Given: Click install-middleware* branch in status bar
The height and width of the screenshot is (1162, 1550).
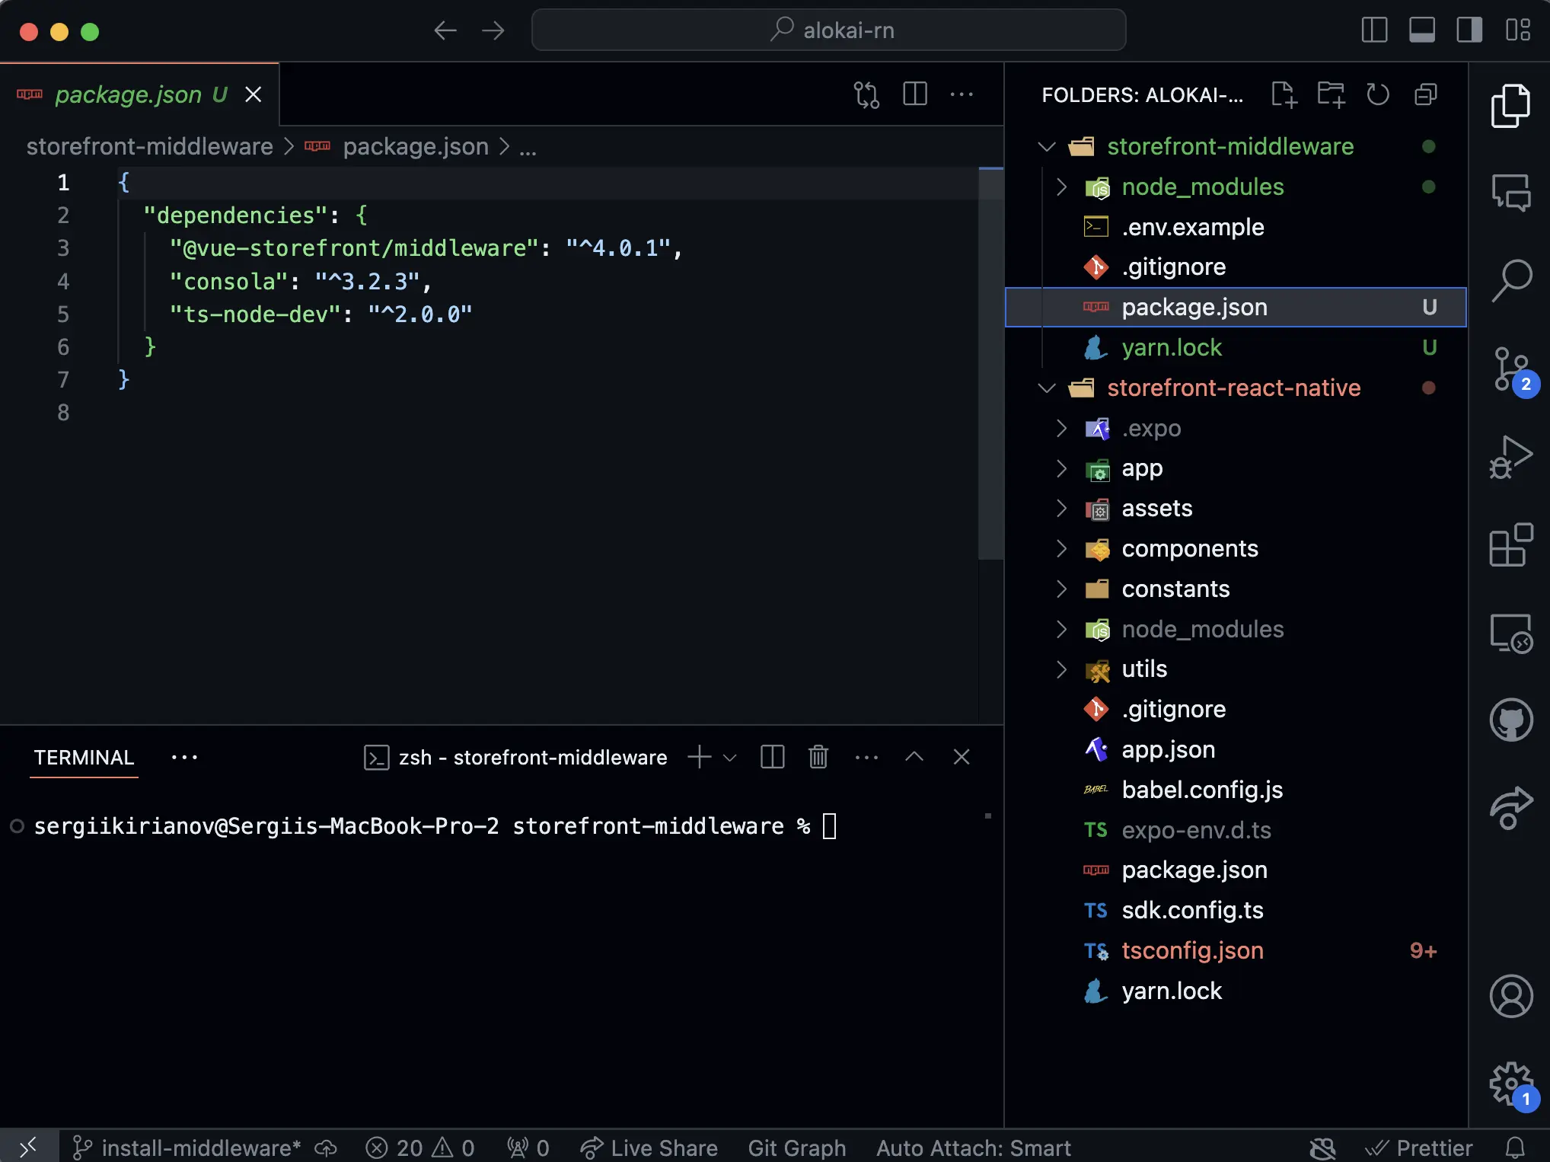Looking at the screenshot, I should pyautogui.click(x=187, y=1148).
